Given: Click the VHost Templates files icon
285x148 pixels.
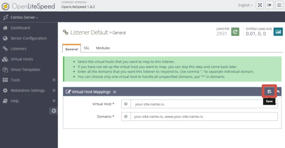Looking at the screenshot, I should pos(5,69).
